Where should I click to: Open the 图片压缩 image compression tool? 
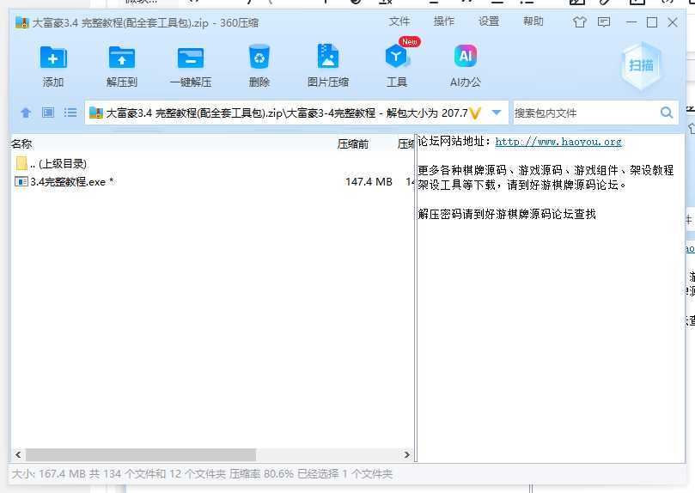pyautogui.click(x=327, y=58)
